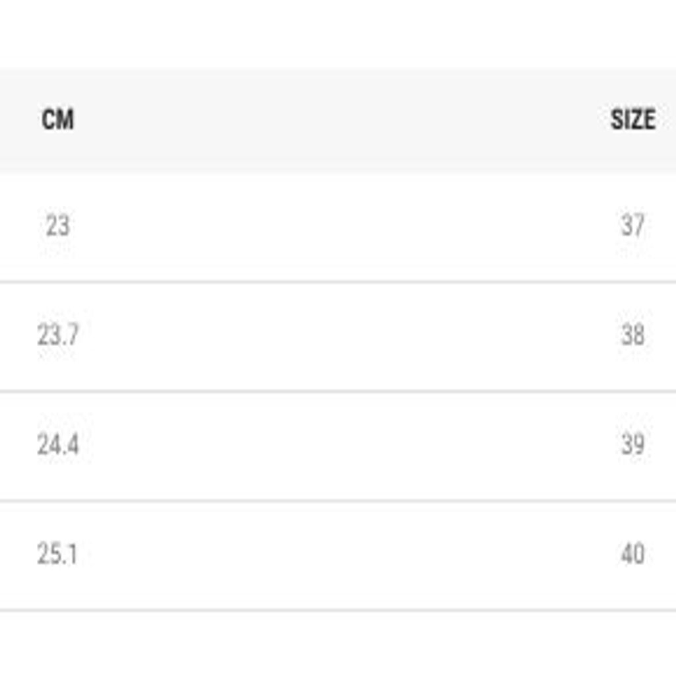Click the empty middle of the 23.7 / 38 row
The height and width of the screenshot is (676, 676).
tap(338, 335)
